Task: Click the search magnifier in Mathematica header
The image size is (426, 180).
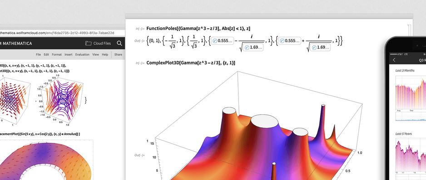Action: pyautogui.click(x=119, y=43)
